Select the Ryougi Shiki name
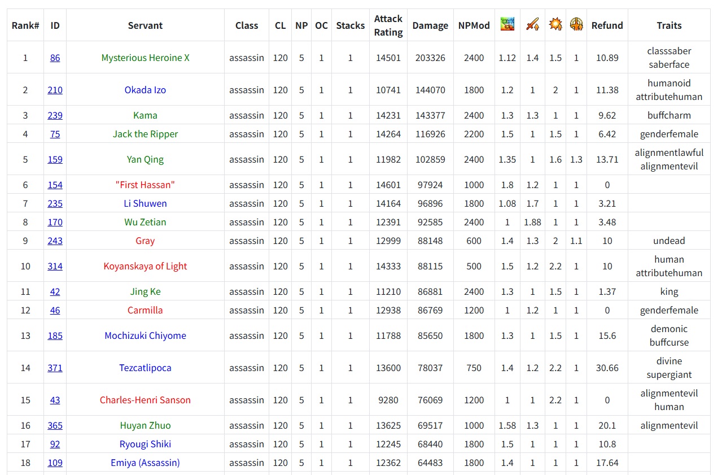Image resolution: width=722 pixels, height=475 pixels. 145,444
